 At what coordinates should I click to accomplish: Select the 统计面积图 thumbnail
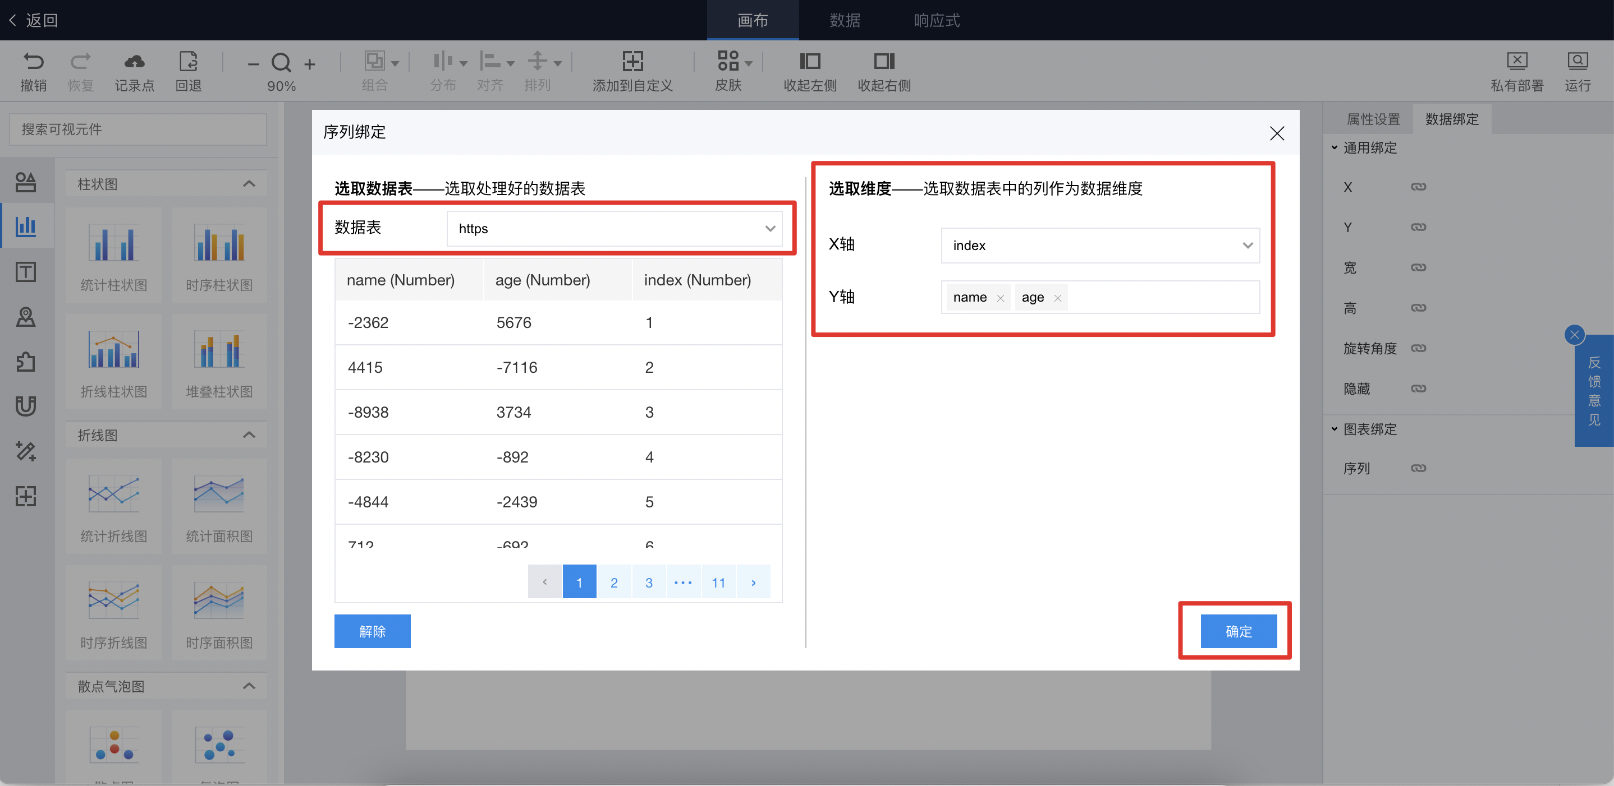tap(219, 507)
